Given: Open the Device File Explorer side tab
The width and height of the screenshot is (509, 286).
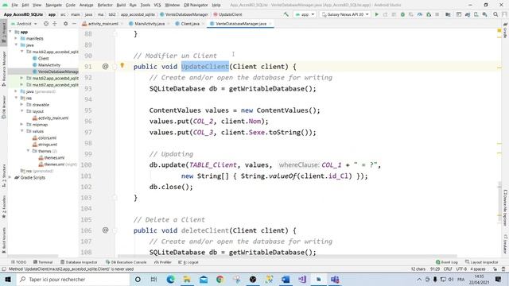Looking at the screenshot, I should click(x=505, y=207).
